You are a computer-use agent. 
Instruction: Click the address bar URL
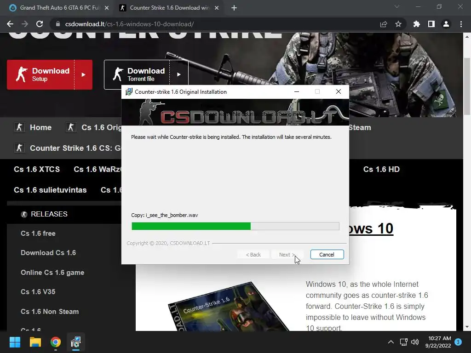[x=129, y=24]
